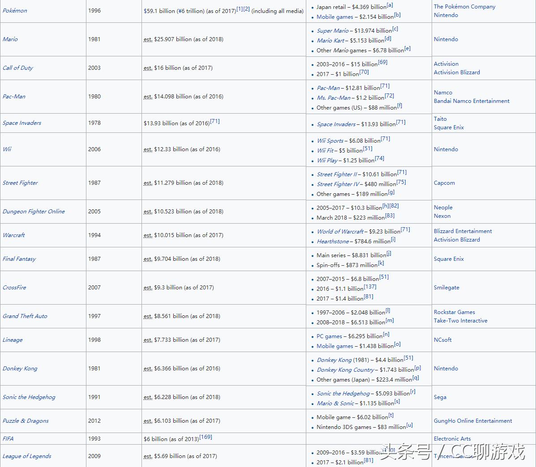536x467 pixels.
Task: Select est. $25.907 billion Mario revenue
Action: pyautogui.click(x=184, y=39)
